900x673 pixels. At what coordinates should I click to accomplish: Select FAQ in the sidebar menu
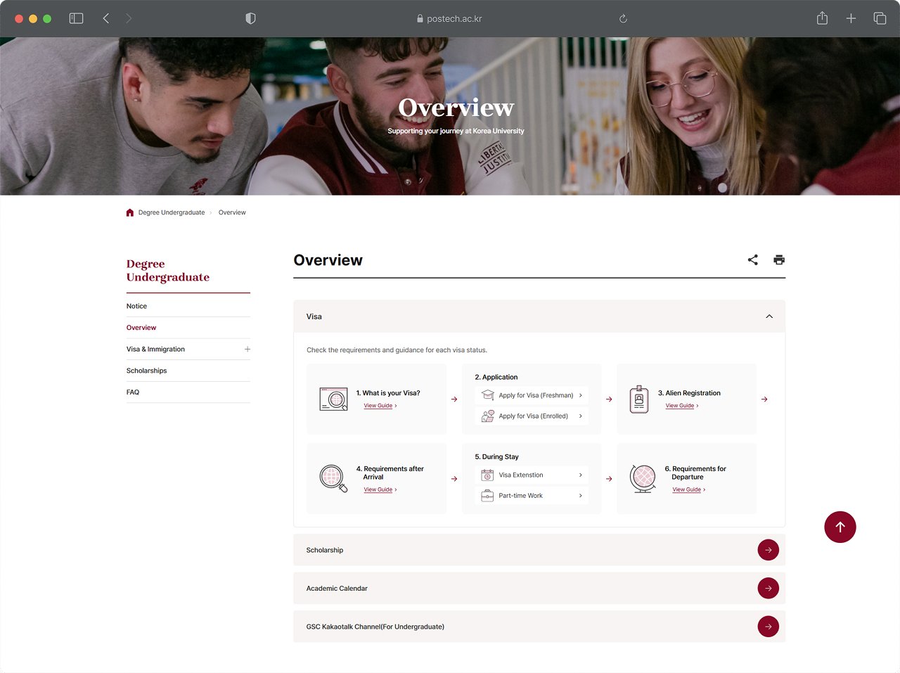133,392
